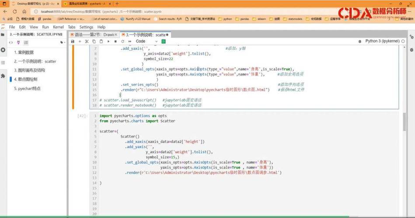
Task: Go to TOC heading 5. pyechart特点
Action: 27,89
